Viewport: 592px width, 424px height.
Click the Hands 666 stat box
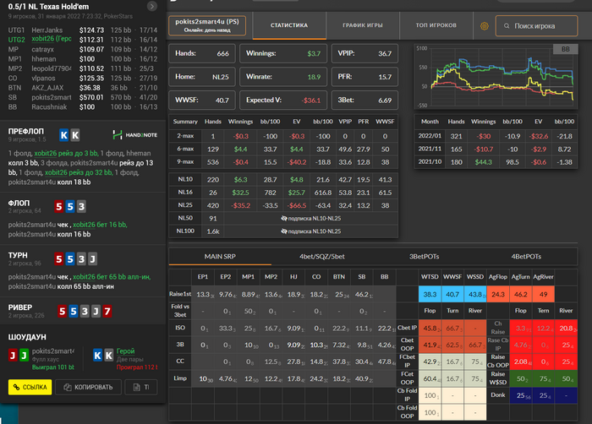[202, 53]
